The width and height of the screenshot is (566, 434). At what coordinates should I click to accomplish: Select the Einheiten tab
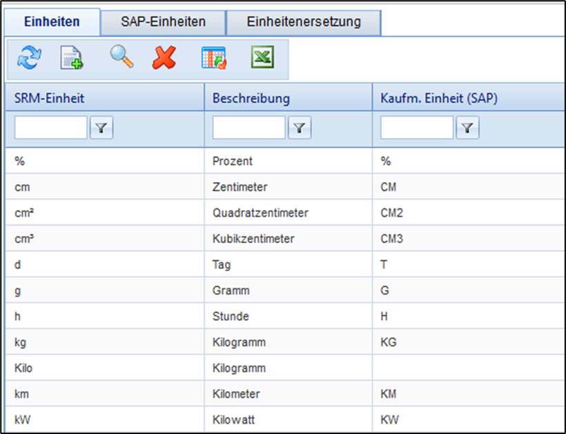(52, 22)
